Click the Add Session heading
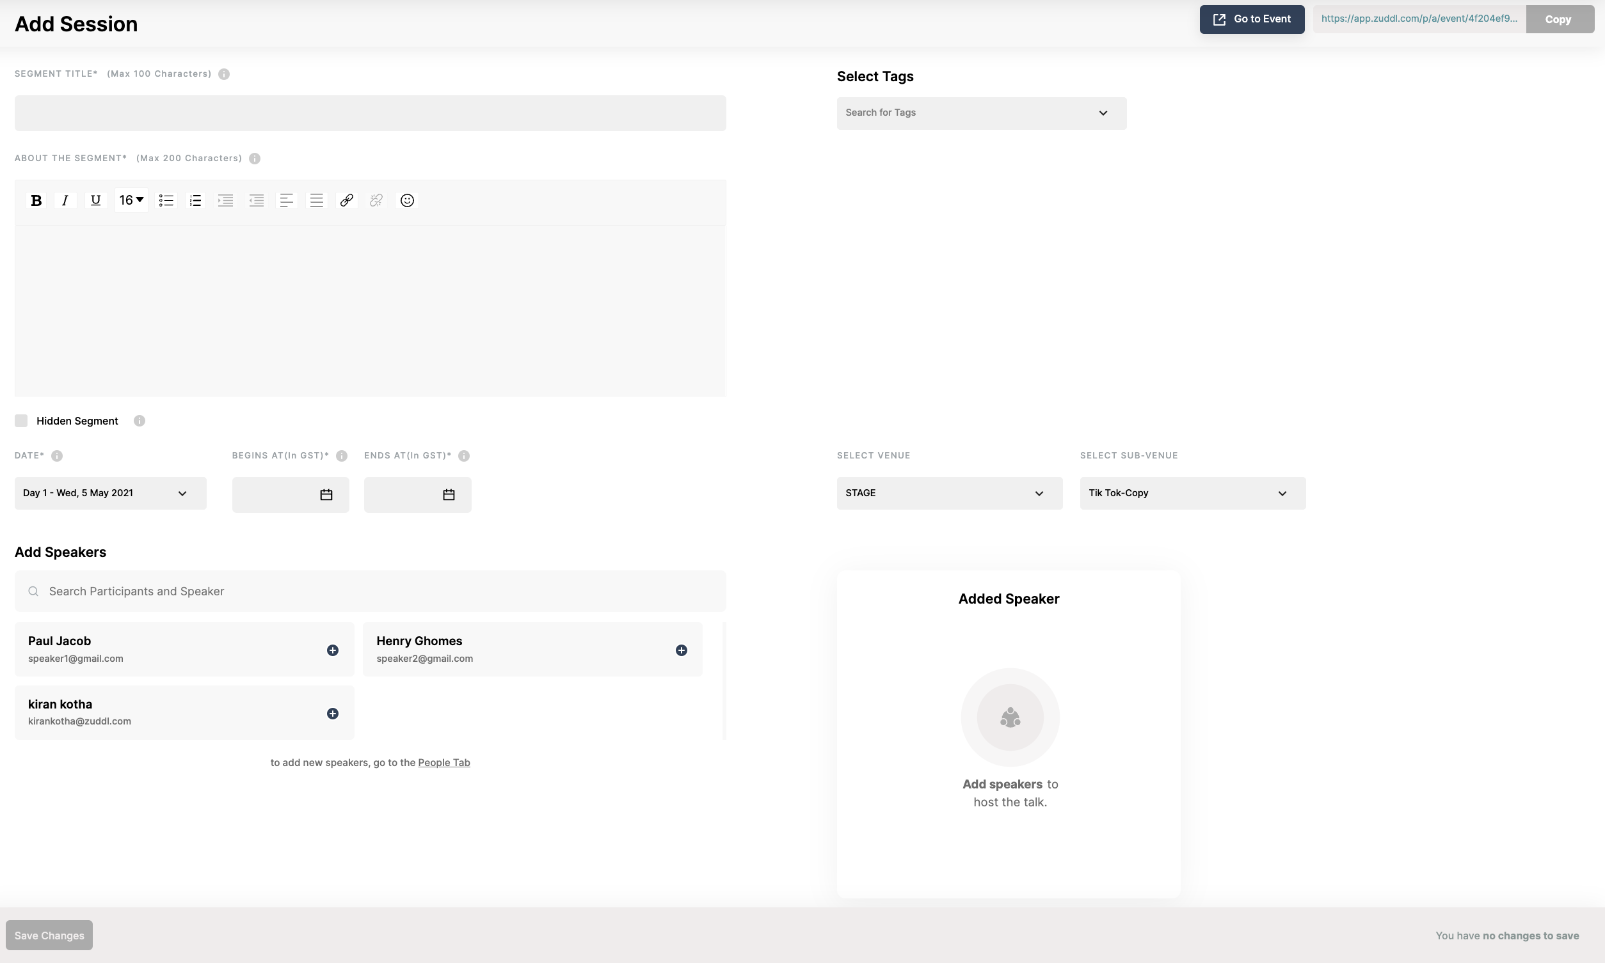Image resolution: width=1605 pixels, height=963 pixels. point(76,24)
